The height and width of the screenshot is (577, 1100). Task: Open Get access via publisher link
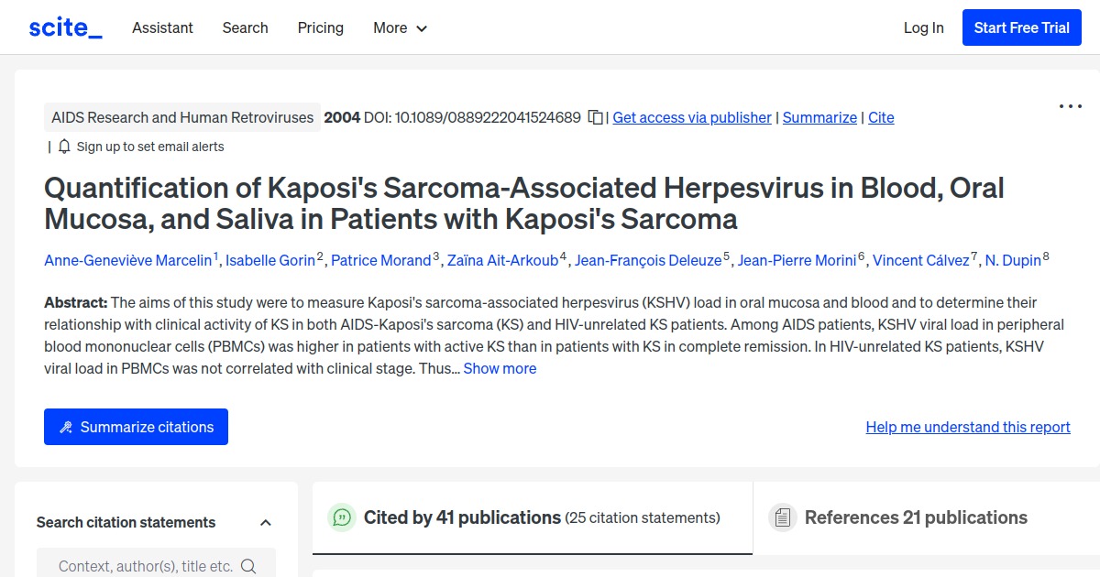pyautogui.click(x=691, y=117)
